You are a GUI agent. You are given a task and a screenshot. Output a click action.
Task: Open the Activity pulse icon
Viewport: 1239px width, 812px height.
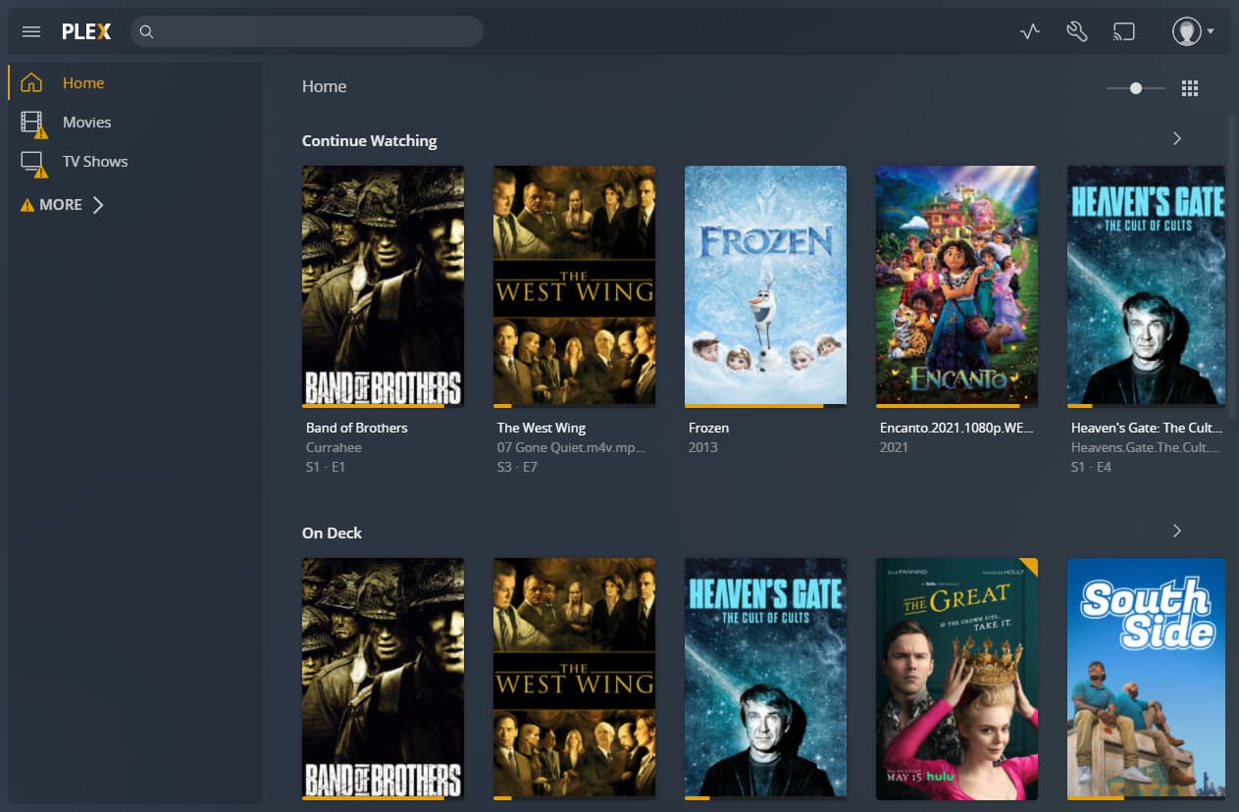pyautogui.click(x=1029, y=31)
